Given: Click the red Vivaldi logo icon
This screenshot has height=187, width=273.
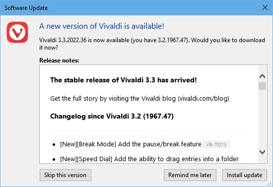Looking at the screenshot, I should [17, 32].
